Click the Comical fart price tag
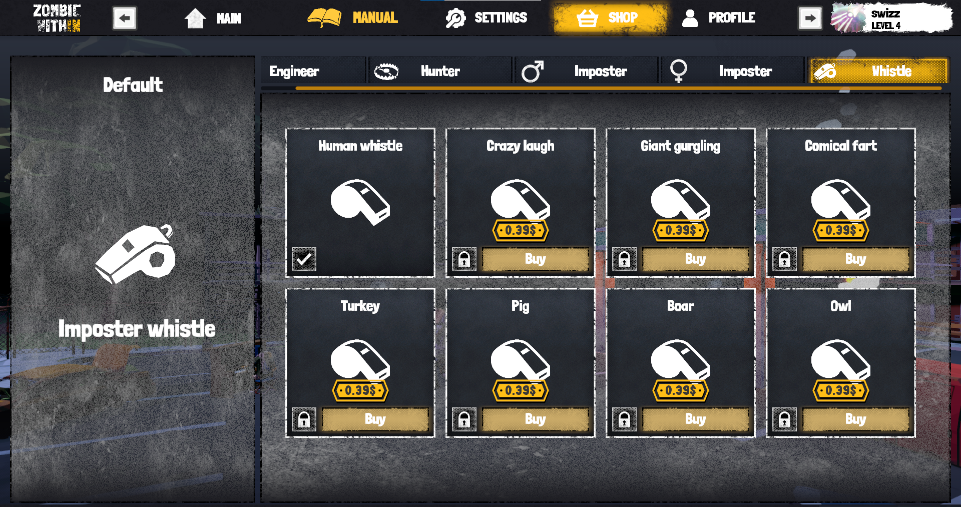 click(841, 230)
